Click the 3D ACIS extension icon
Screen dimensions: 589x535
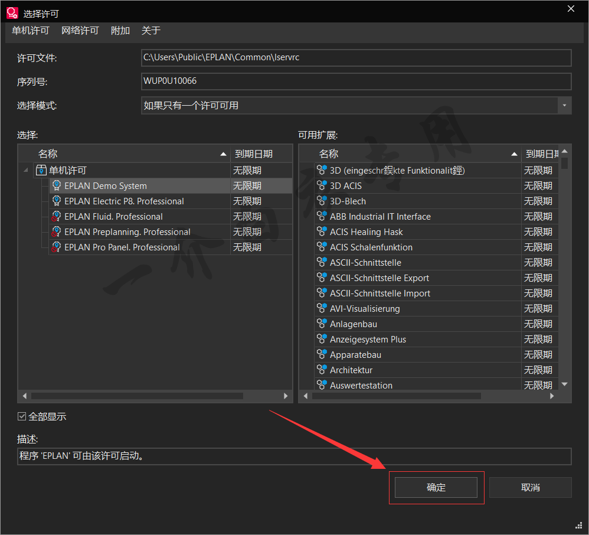(322, 185)
